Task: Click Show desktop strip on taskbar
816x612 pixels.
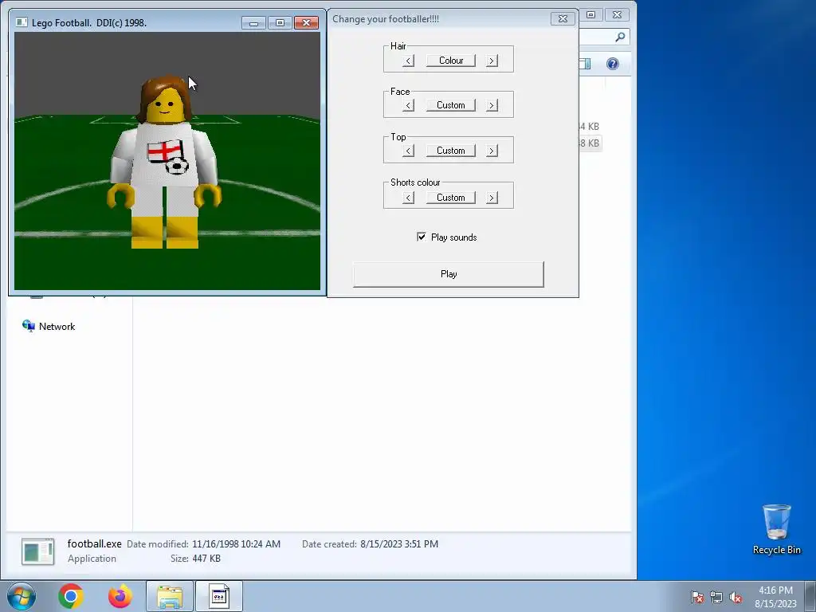Action: point(810,596)
